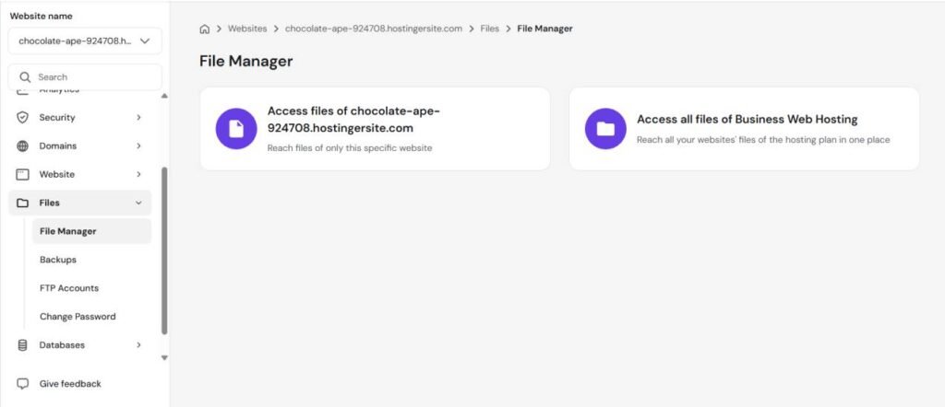
Task: Open Backups in the Files menu
Action: tap(58, 261)
